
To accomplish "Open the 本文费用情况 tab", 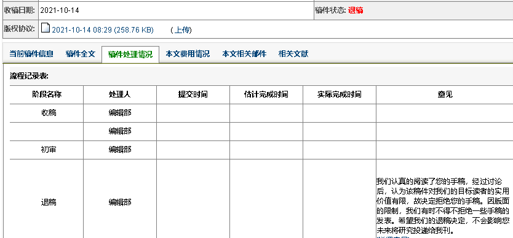I will pyautogui.click(x=188, y=54).
